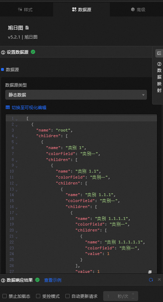Click the green check next to 设置数据源

point(33,52)
